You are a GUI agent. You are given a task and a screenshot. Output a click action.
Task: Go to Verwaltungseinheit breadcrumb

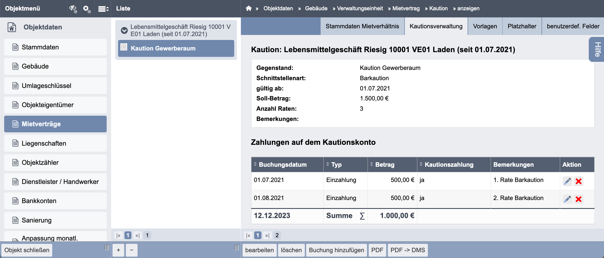click(360, 8)
